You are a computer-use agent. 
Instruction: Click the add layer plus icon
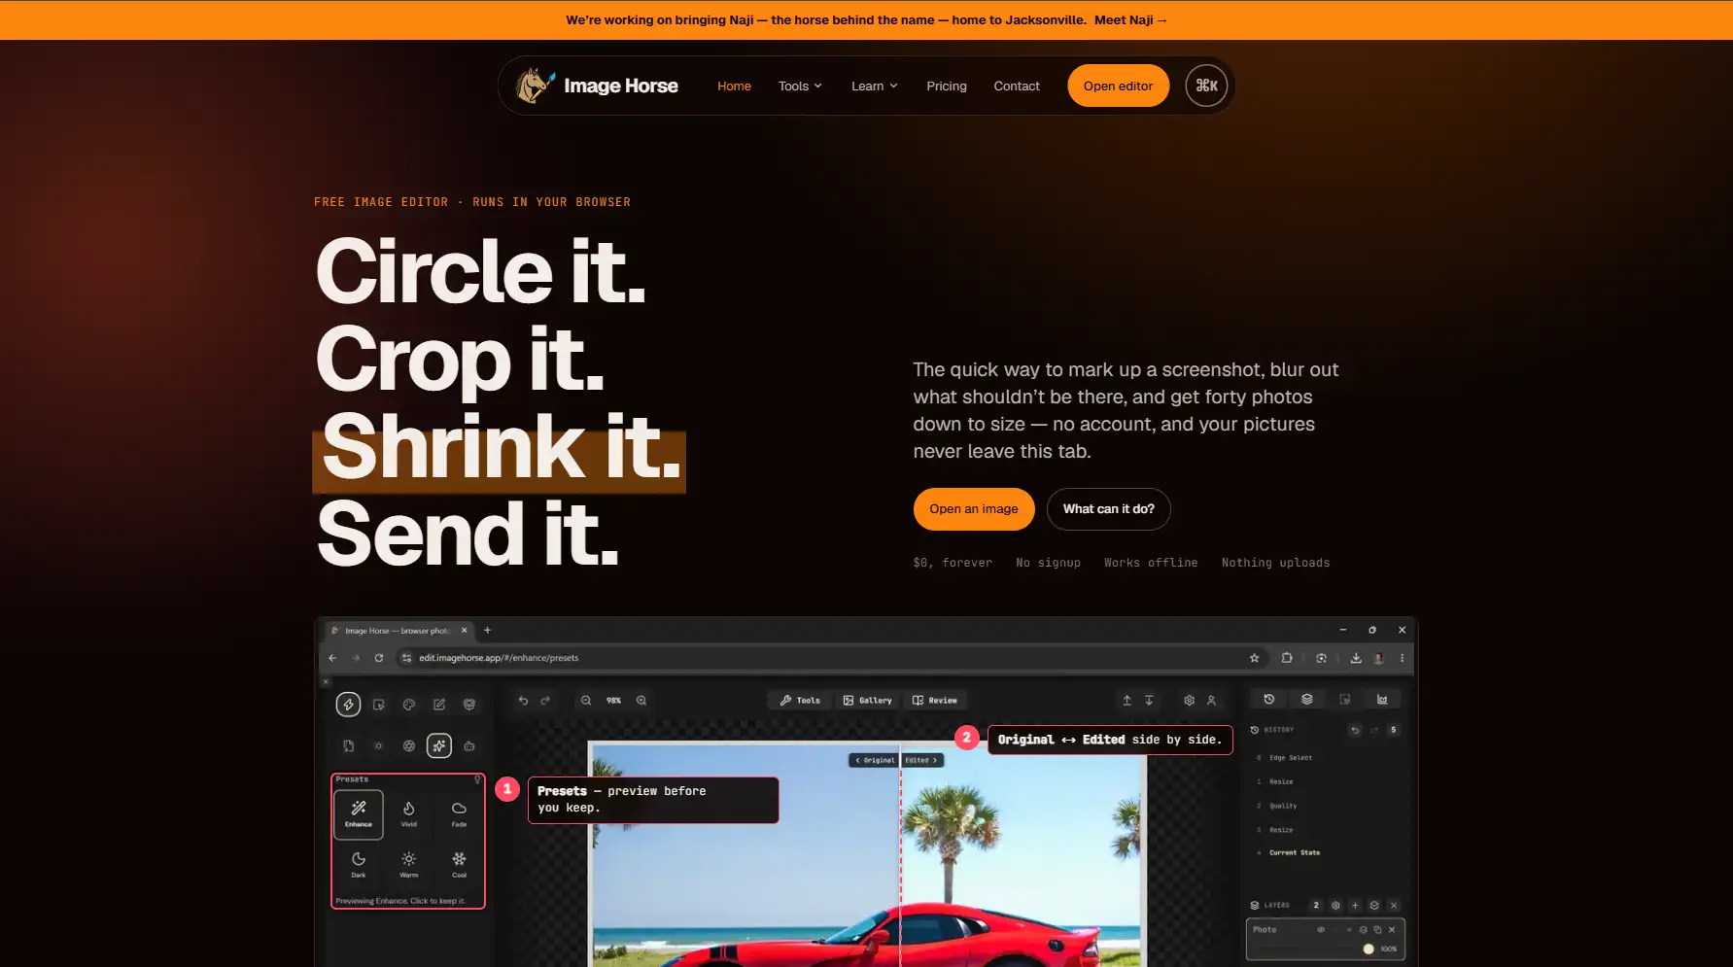point(1355,906)
